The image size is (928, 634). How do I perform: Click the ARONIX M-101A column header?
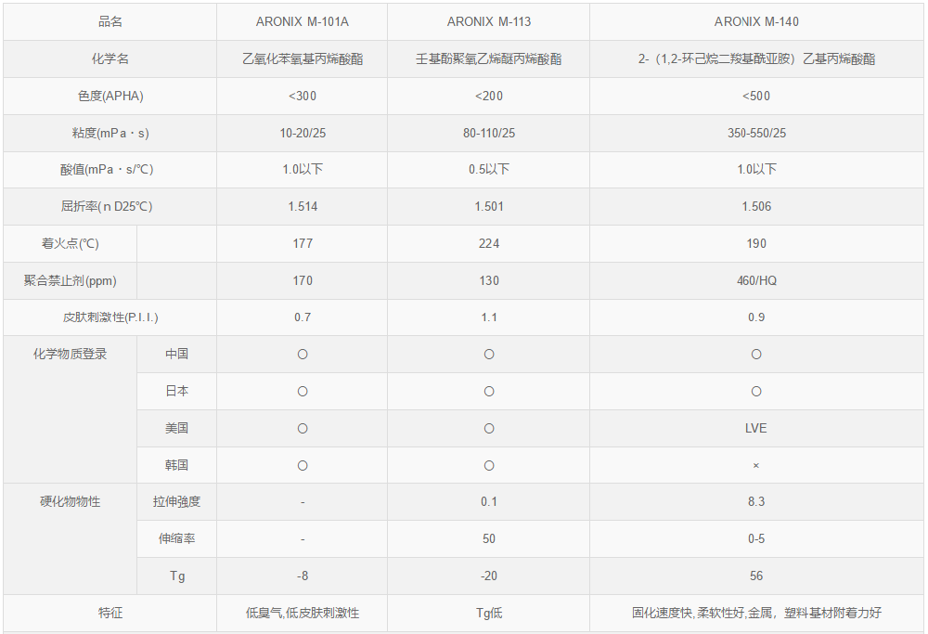click(303, 21)
